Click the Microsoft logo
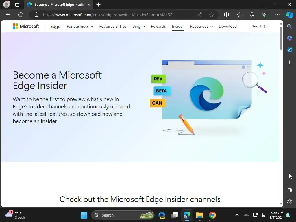Screen dimensions: 296x222 [26, 26]
